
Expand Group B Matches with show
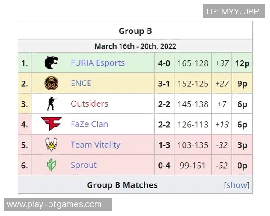[x=237, y=185]
